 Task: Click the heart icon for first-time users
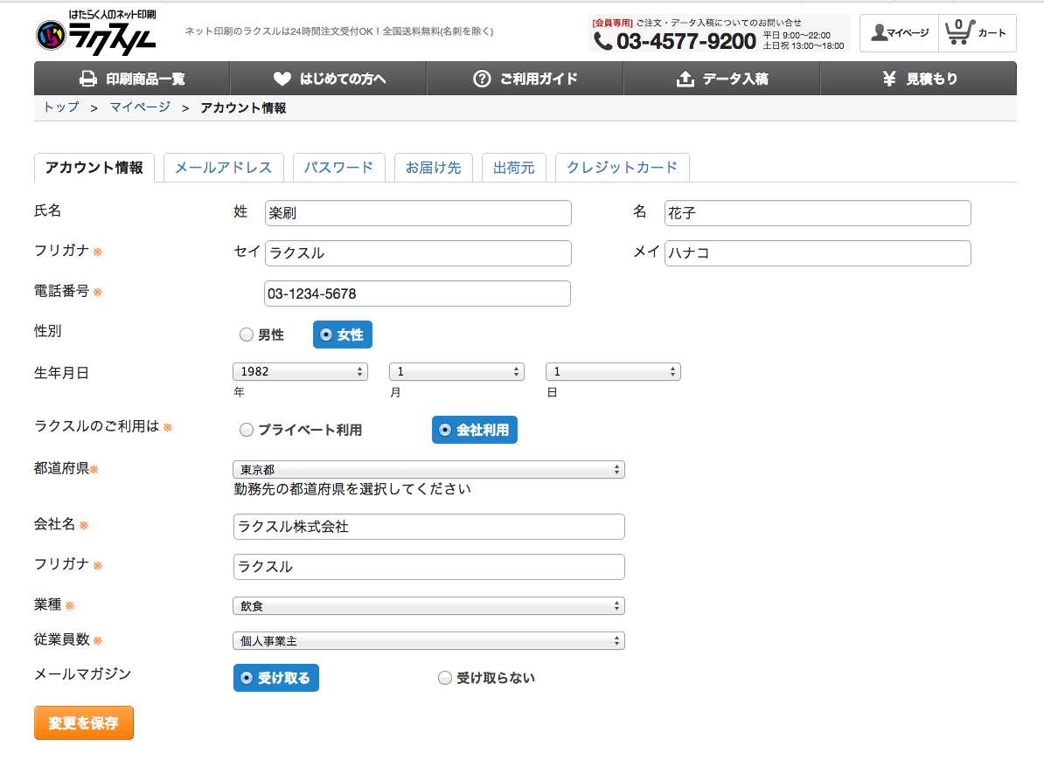coord(282,79)
